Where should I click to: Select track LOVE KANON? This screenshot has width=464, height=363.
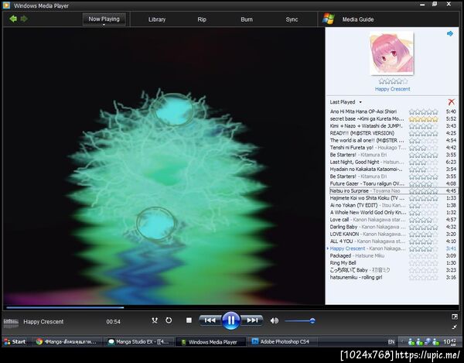coord(394,235)
